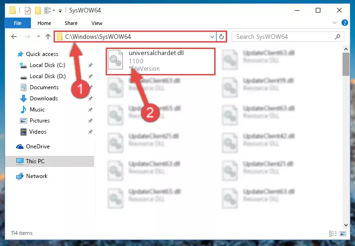
Task: Click the New folder quick access icon
Action: [38, 11]
